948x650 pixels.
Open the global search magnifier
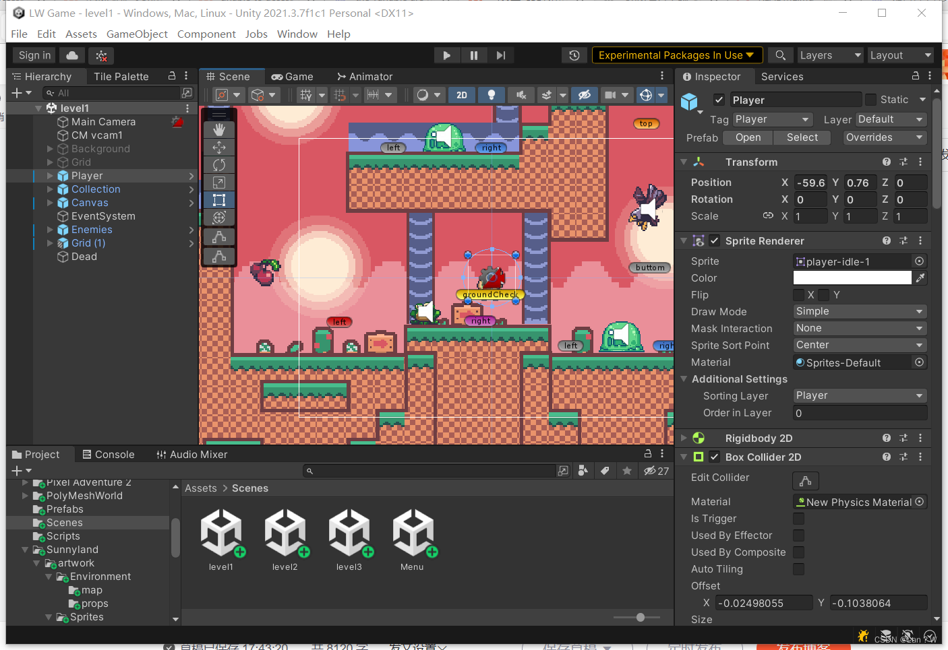[x=780, y=55]
